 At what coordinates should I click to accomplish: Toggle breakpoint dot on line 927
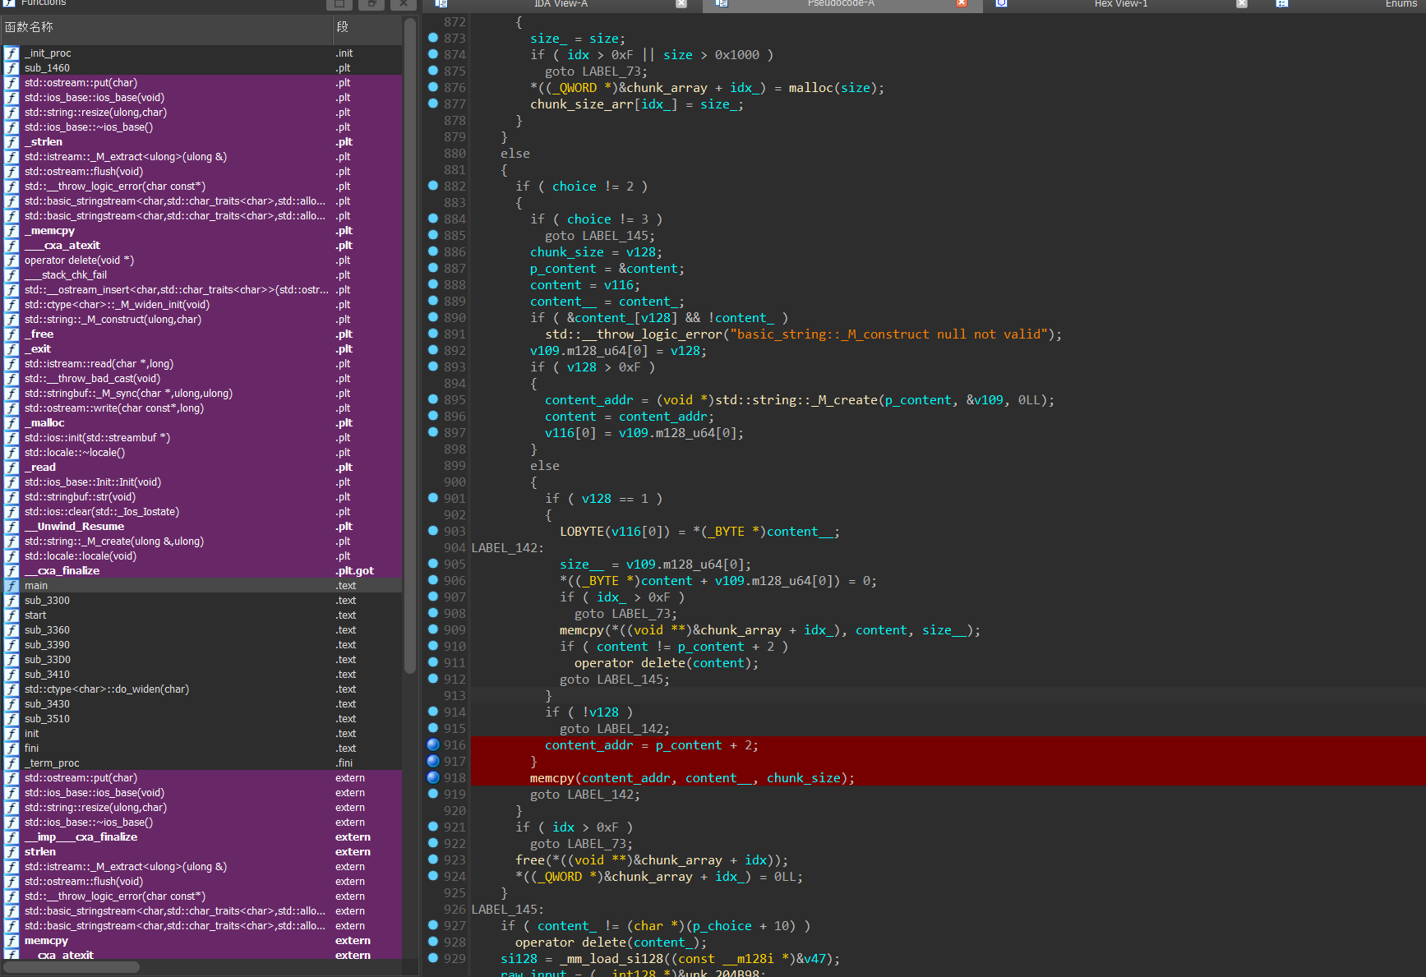click(433, 925)
